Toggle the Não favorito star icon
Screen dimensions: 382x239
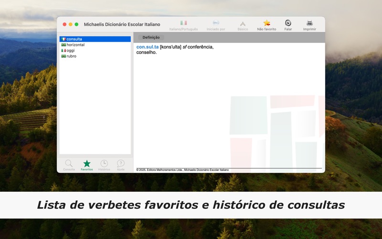pos(266,23)
